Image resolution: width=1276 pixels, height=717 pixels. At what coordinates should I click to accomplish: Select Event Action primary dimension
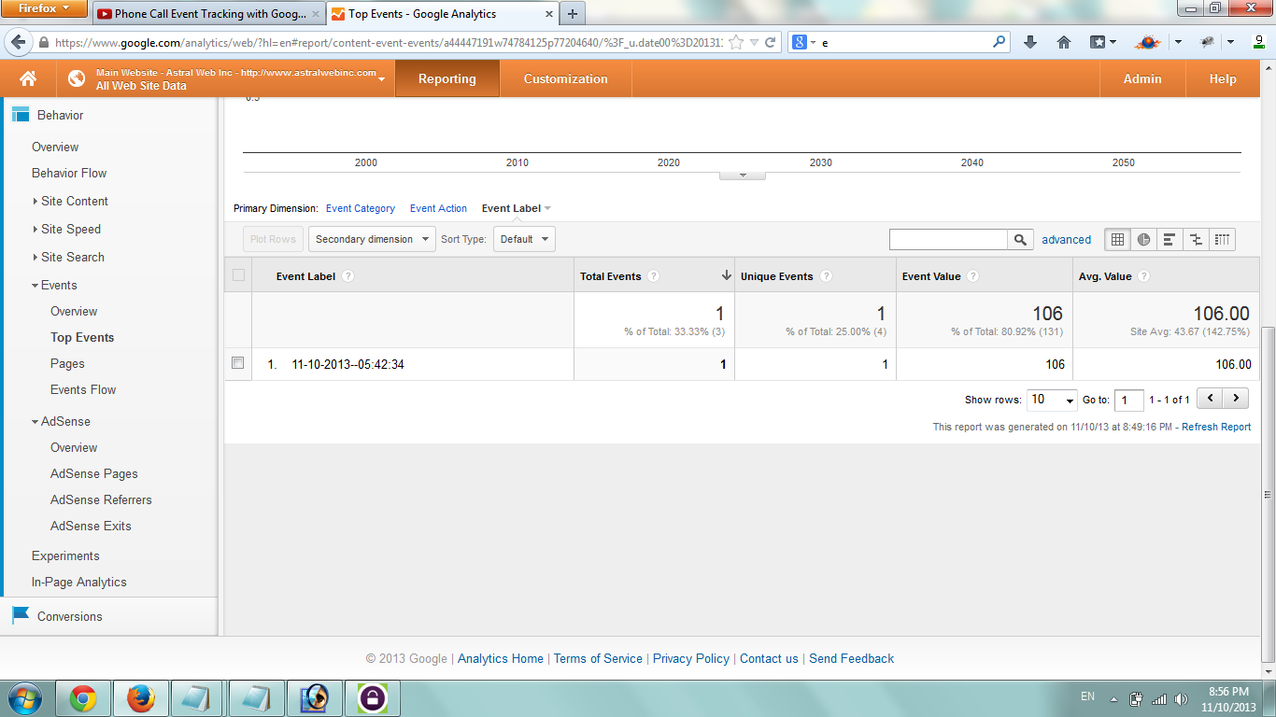coord(438,208)
